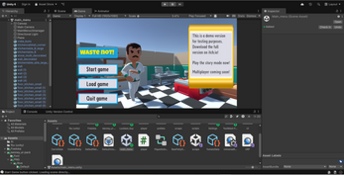
Task: Collapse the Assets folder in Project tree
Action: click(x=3, y=138)
